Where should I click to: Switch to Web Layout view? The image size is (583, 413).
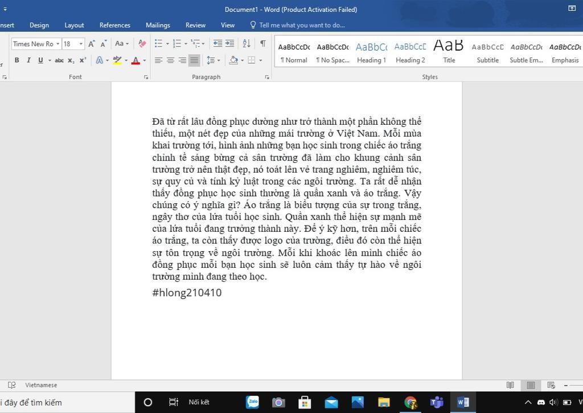click(551, 385)
